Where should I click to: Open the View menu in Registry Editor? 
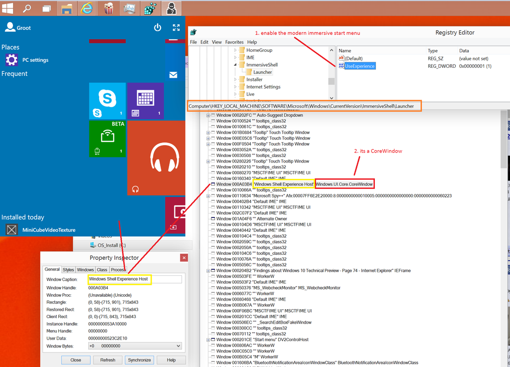coord(217,42)
